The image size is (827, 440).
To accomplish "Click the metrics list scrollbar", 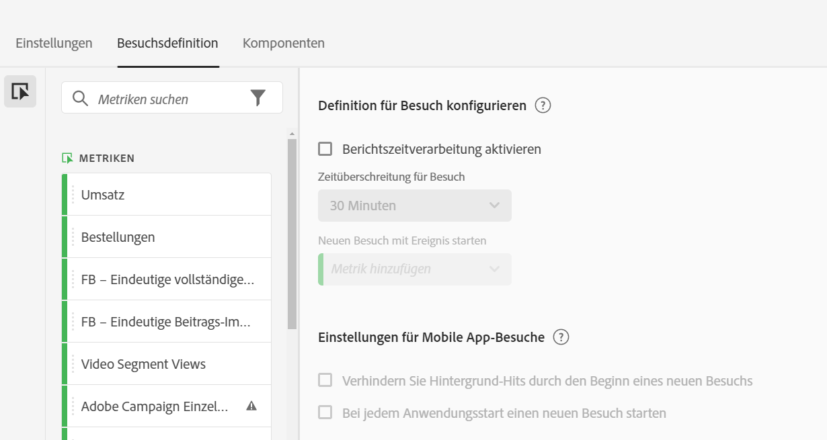I will pyautogui.click(x=292, y=234).
